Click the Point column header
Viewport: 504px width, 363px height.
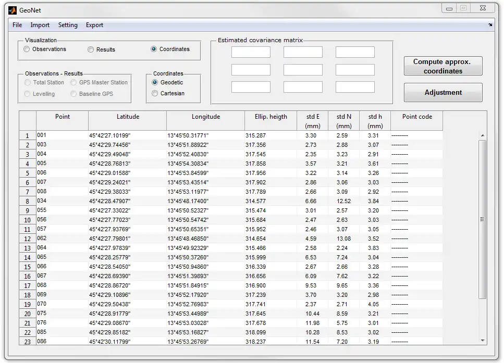tap(63, 121)
